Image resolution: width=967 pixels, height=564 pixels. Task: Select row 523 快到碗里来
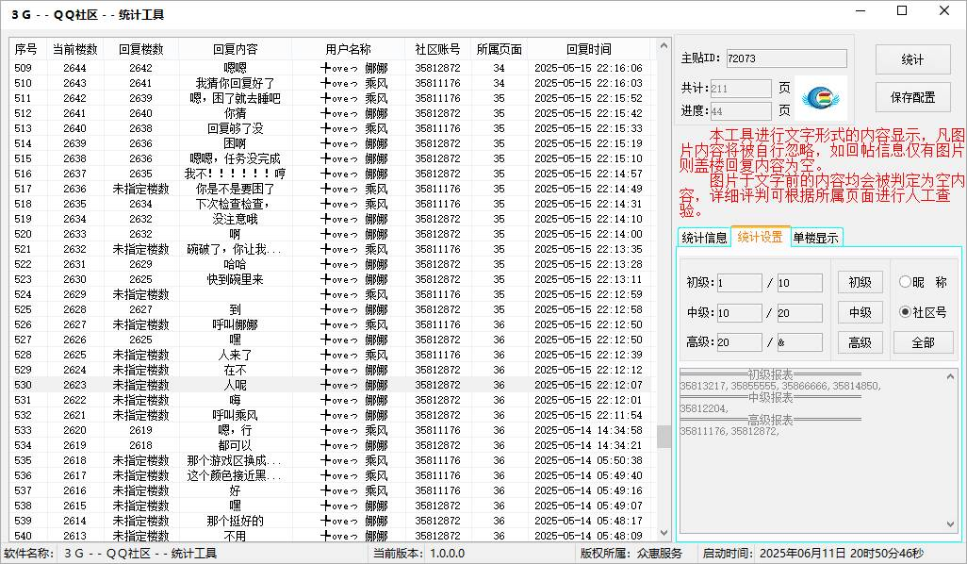tap(329, 279)
